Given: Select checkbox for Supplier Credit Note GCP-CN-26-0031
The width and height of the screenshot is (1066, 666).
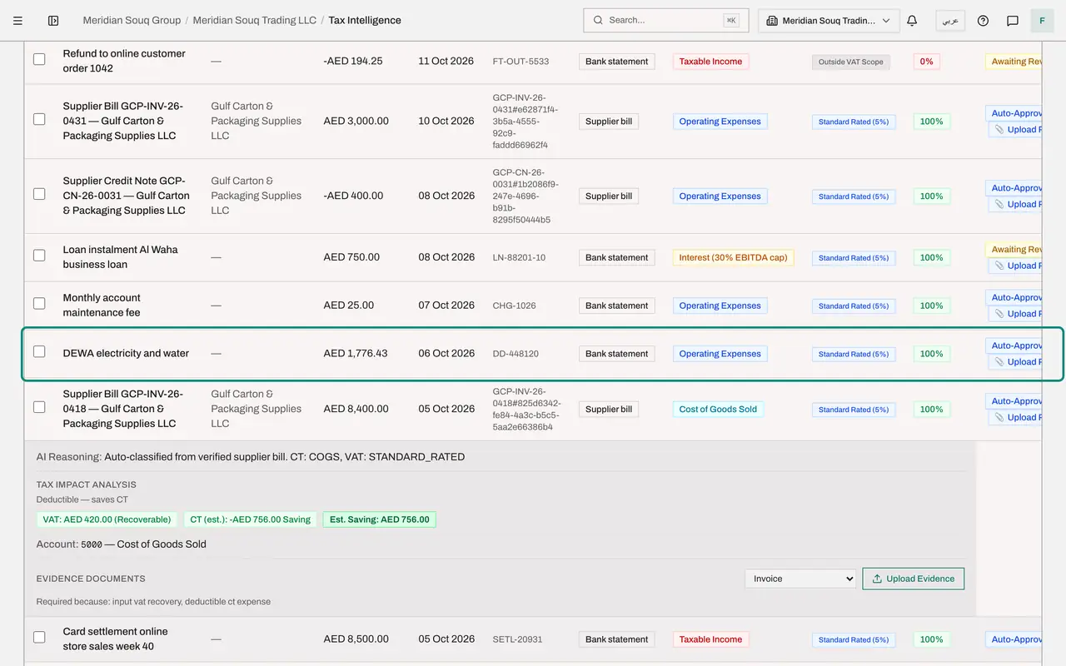Looking at the screenshot, I should click(39, 194).
